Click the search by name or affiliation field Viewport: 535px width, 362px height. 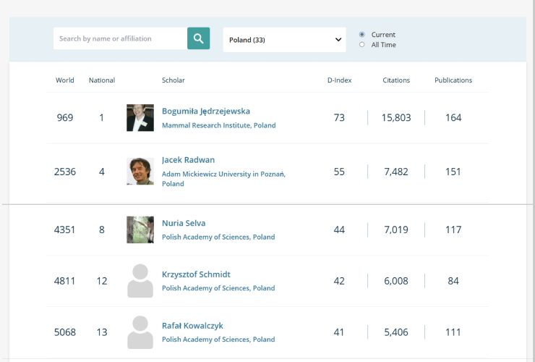(120, 39)
